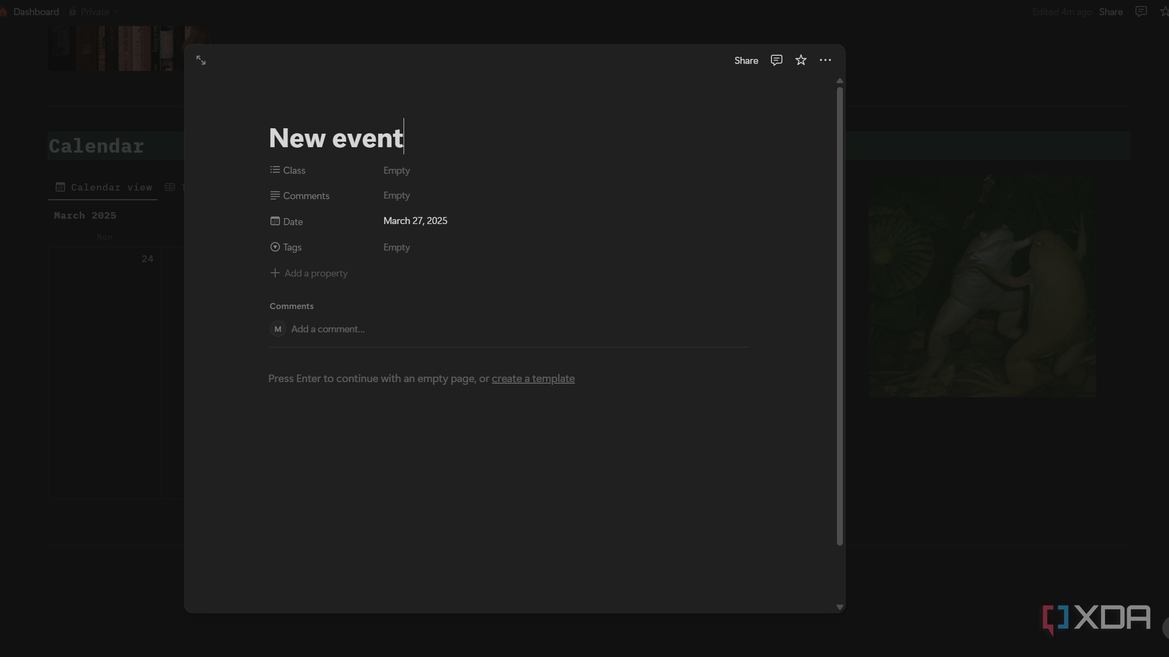Click the frog painting image in background
The image size is (1169, 657).
982,286
